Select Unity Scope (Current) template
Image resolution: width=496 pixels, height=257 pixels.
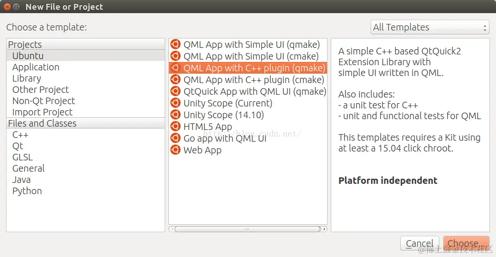tap(248, 103)
